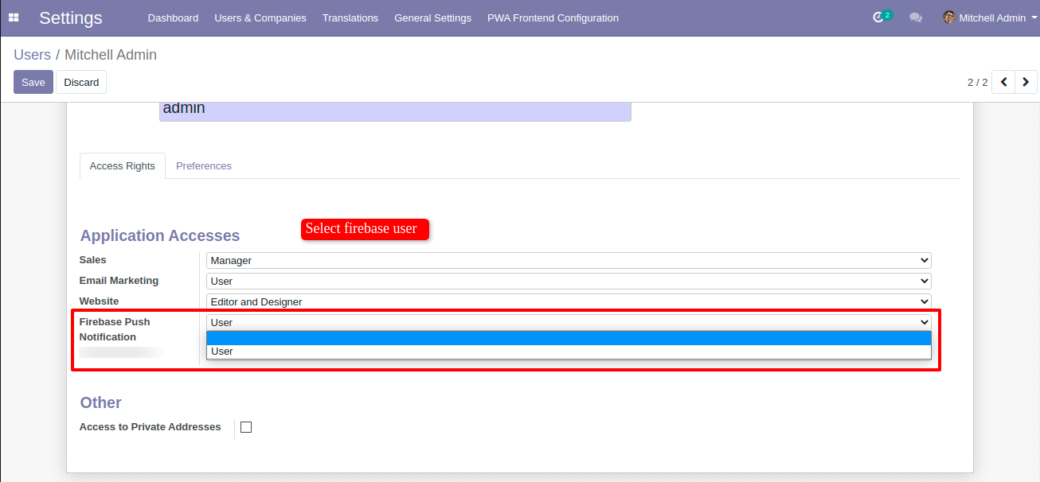Open the activities clock icon
The image size is (1040, 482).
tap(879, 17)
